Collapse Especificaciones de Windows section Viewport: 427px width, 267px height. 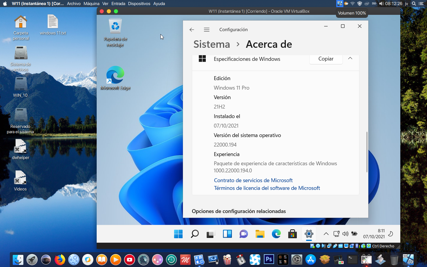pyautogui.click(x=350, y=58)
